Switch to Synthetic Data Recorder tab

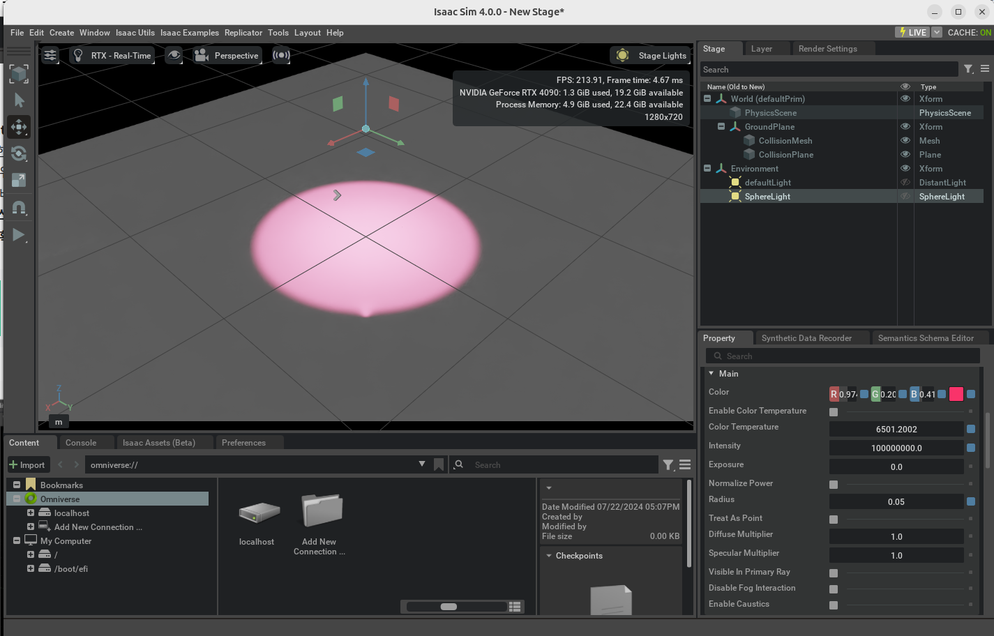[x=807, y=338]
